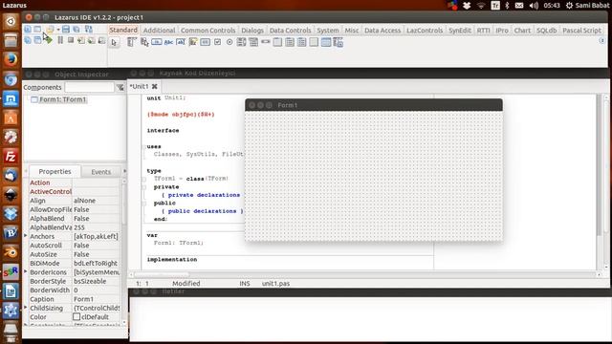Click the Save All toolbar icon
Viewport: 612px width, 344px height.
(76, 30)
